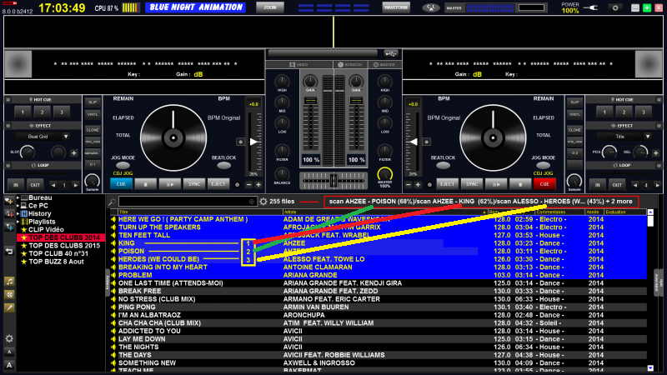This screenshot has width=667, height=375.
Task: Click the USB connection icon above the mixer
Action: click(x=390, y=53)
